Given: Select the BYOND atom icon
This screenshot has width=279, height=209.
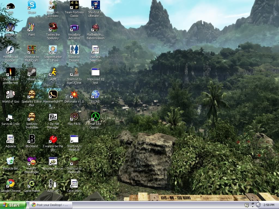Looking at the screenshot, I should coord(96,94).
